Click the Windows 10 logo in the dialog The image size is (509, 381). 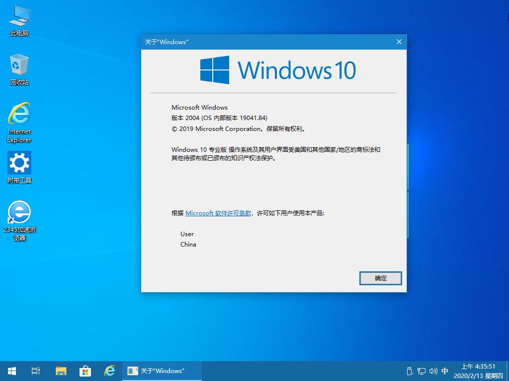point(278,70)
